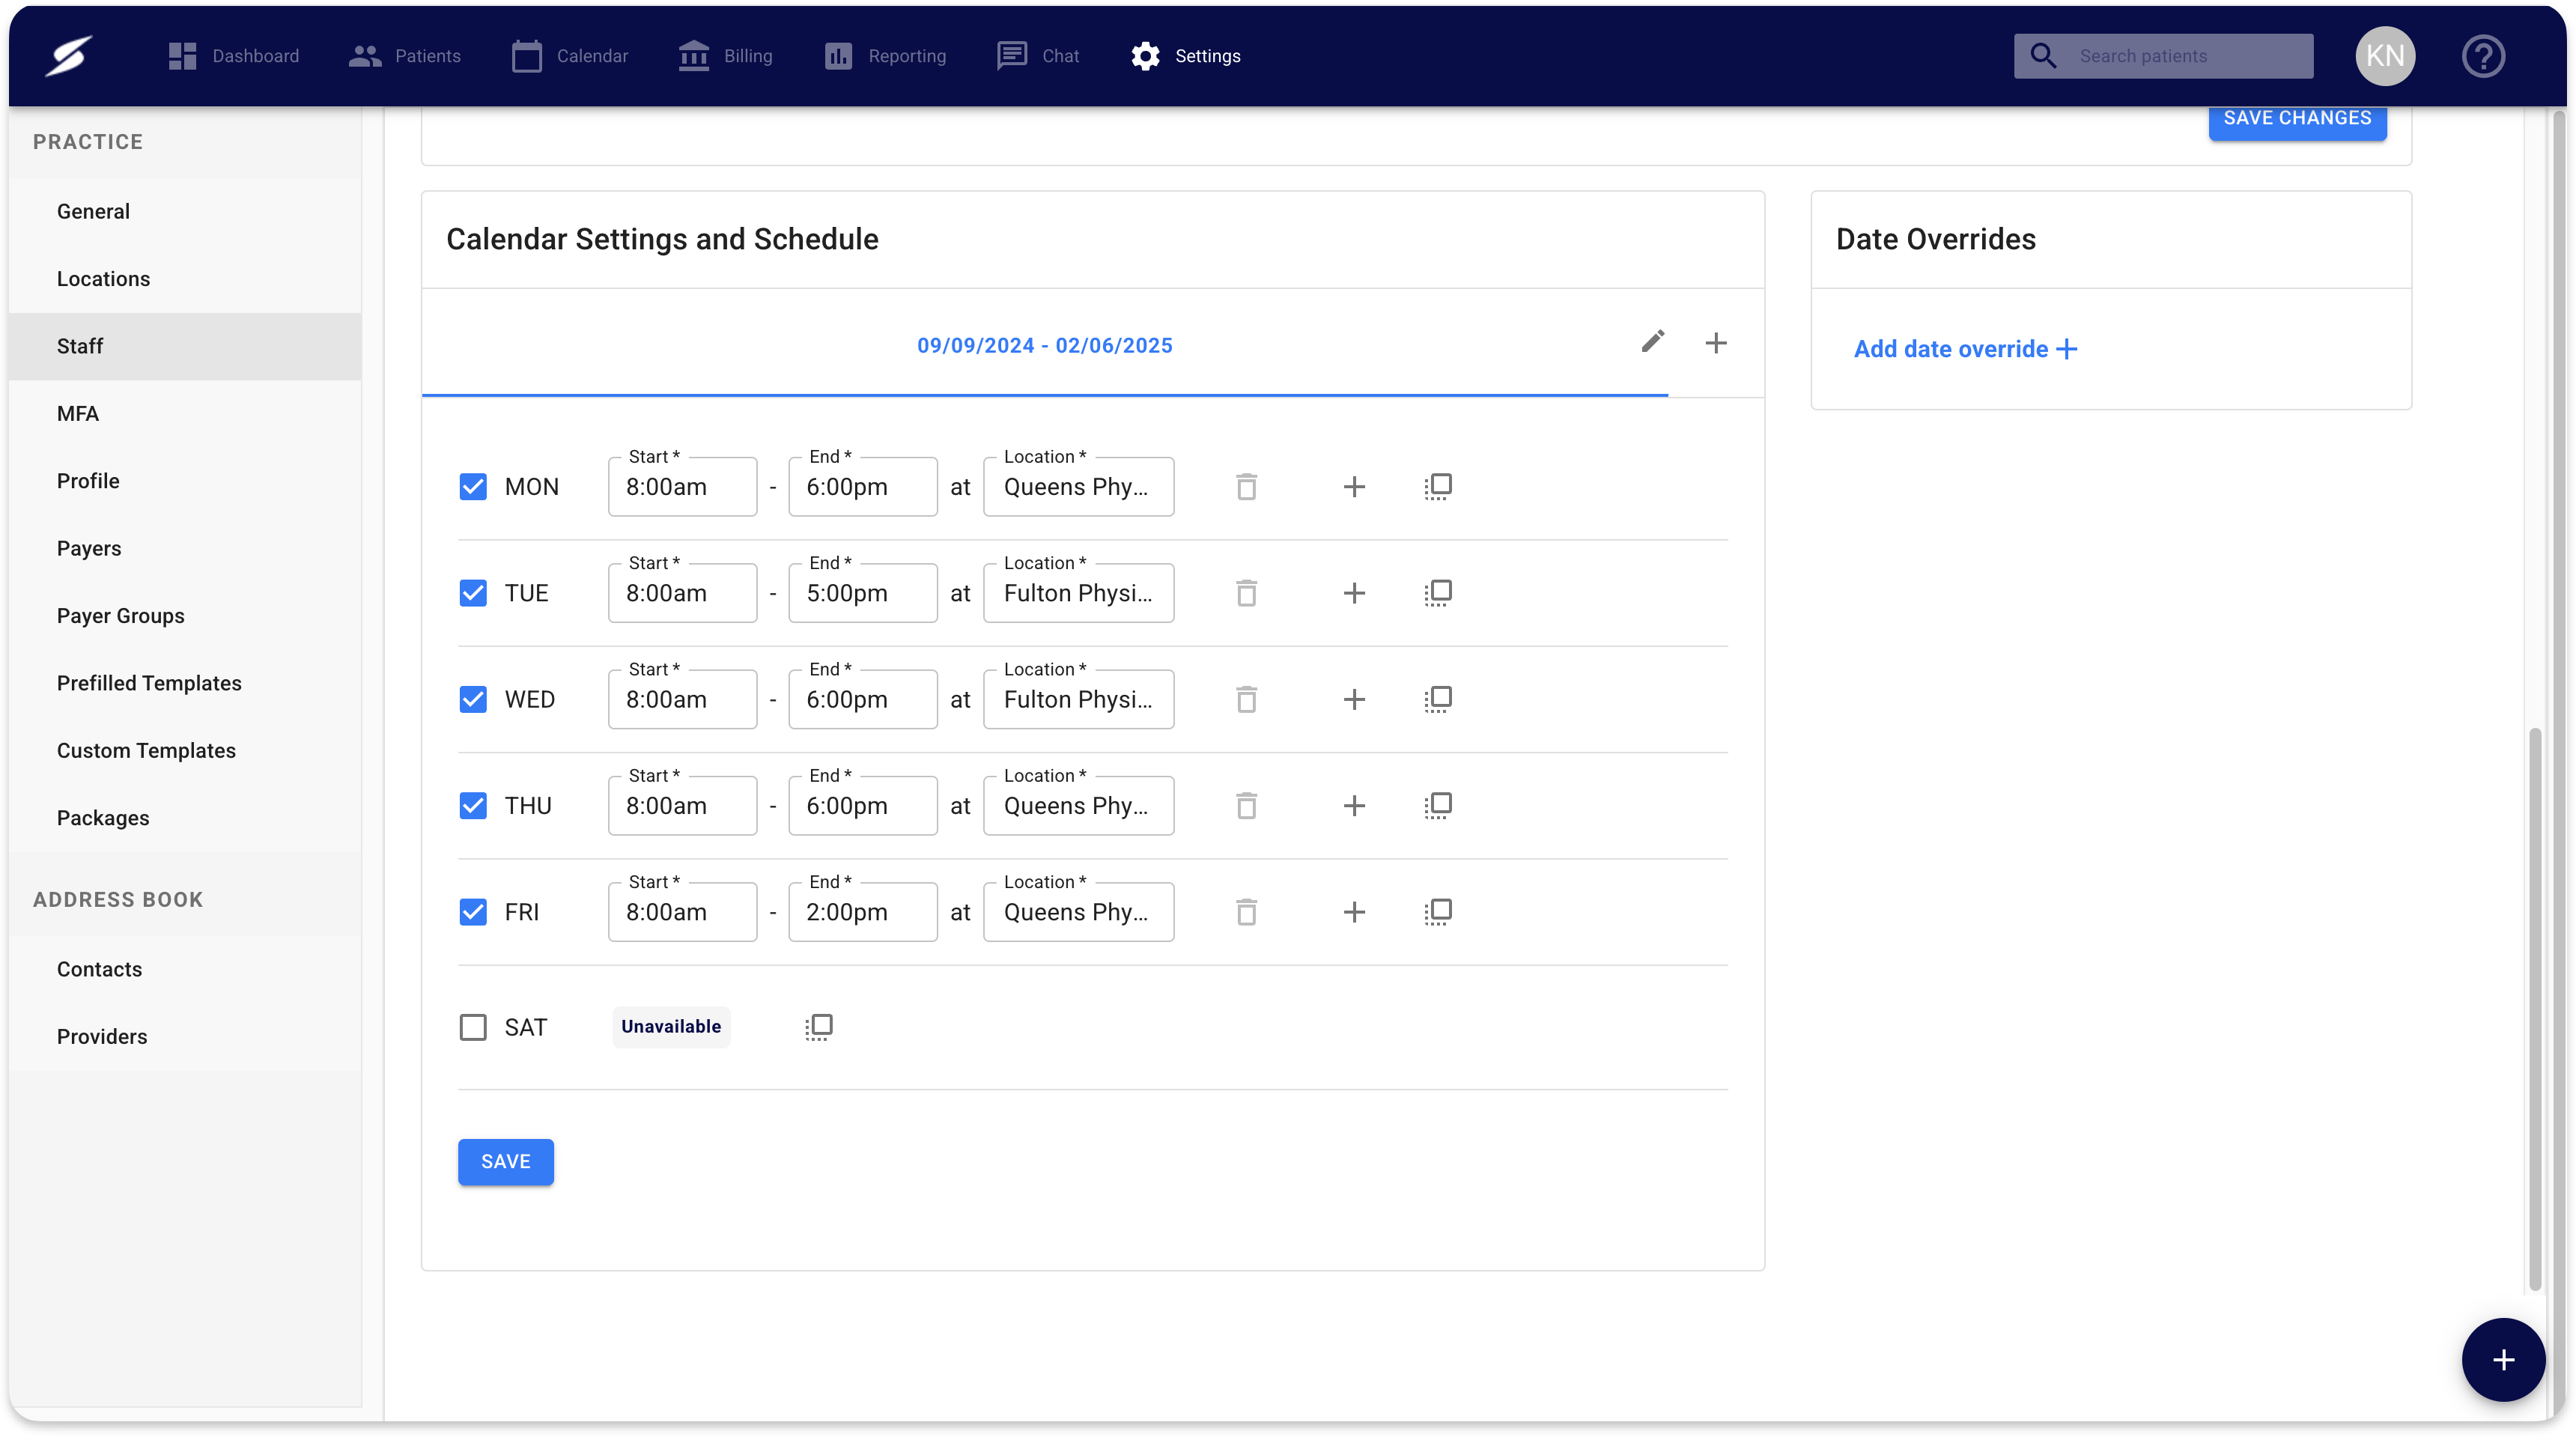Open Wednesday Location dropdown
Viewport: 2576px width, 1437px height.
1078,699
